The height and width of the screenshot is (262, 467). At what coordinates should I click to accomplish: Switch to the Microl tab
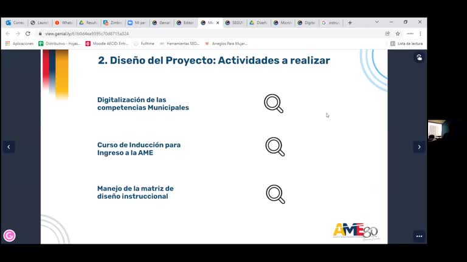(x=283, y=22)
